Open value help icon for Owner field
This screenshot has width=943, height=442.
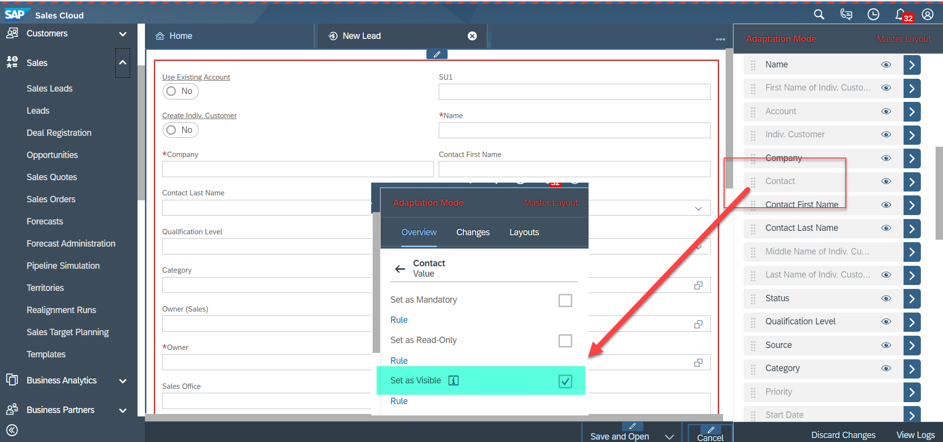click(699, 363)
